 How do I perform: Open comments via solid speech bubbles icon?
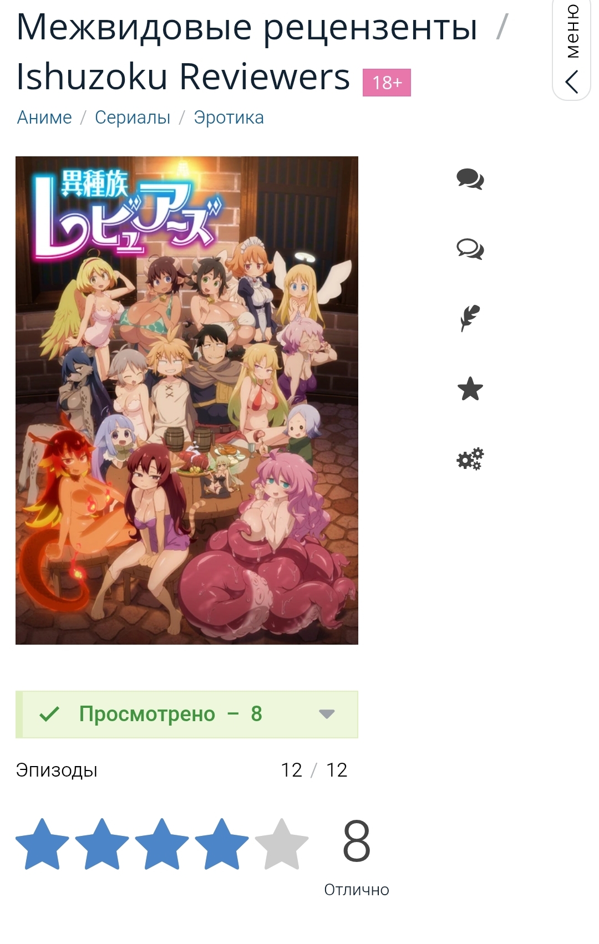[470, 179]
